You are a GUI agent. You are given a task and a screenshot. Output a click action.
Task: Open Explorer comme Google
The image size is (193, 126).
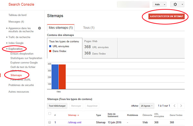pos(24,63)
